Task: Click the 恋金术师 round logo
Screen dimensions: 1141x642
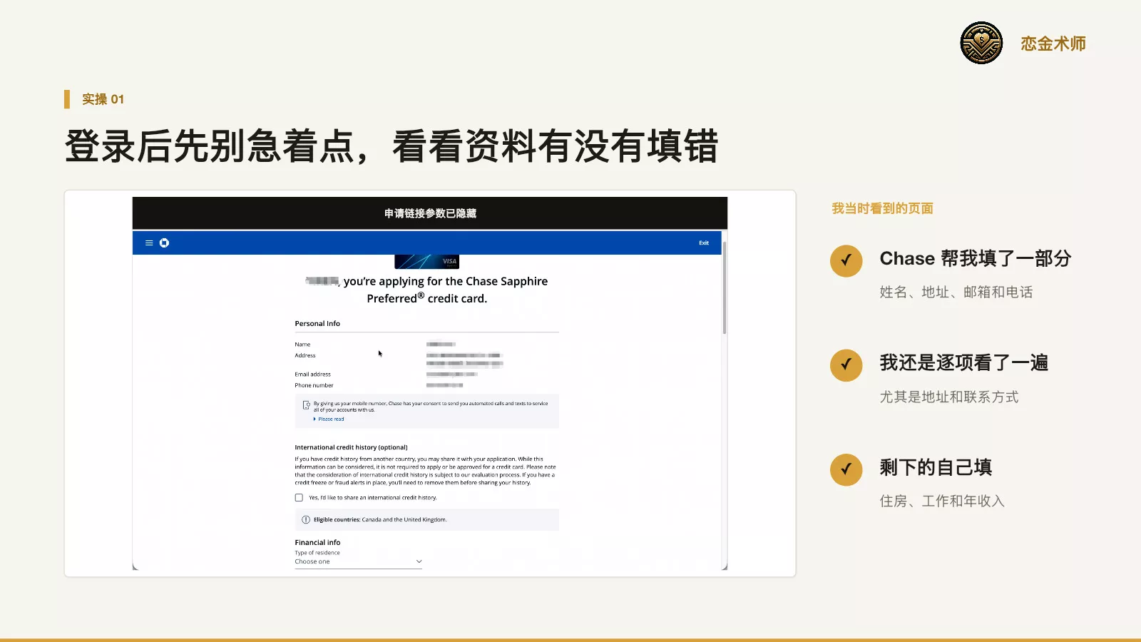Action: click(x=981, y=43)
